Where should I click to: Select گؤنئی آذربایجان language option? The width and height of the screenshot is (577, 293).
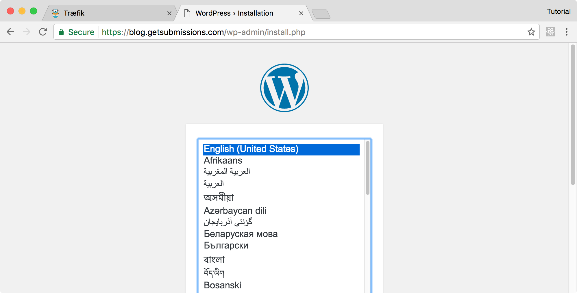pyautogui.click(x=281, y=222)
